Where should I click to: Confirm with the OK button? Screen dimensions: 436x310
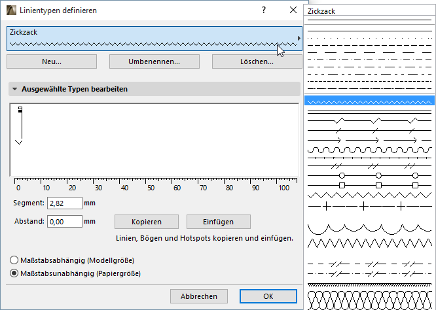(268, 296)
